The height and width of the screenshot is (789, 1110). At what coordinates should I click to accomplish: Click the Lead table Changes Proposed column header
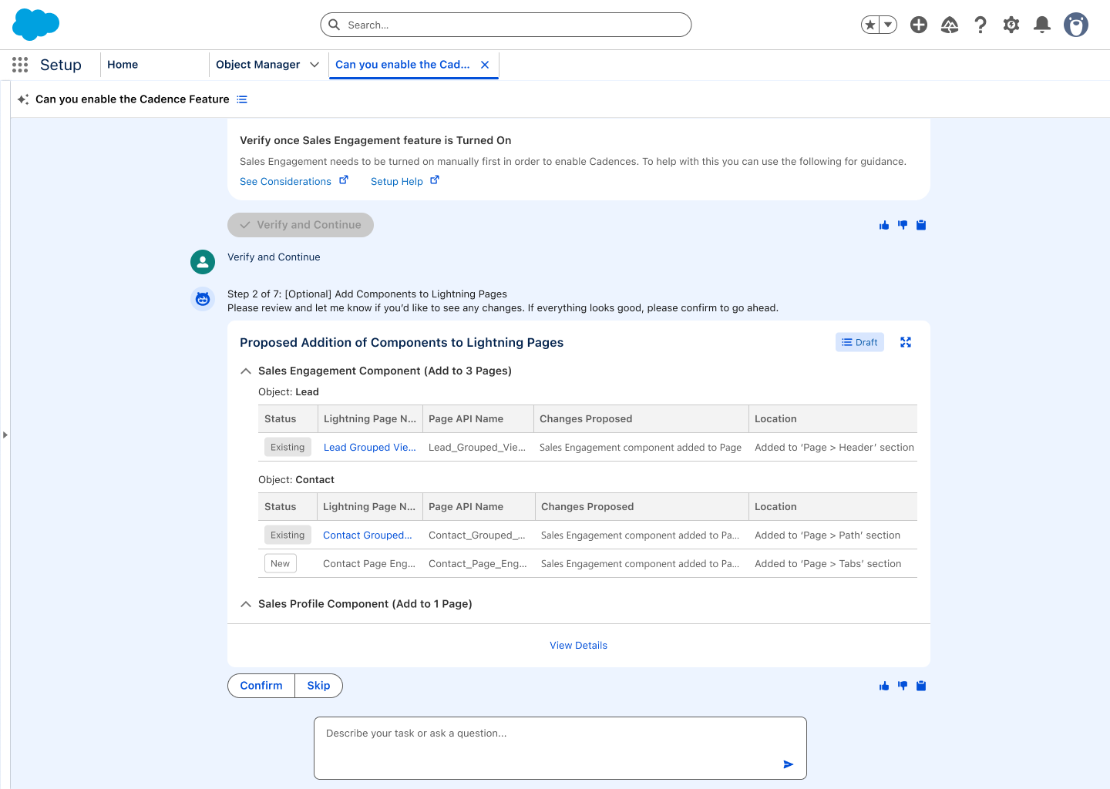tap(641, 419)
